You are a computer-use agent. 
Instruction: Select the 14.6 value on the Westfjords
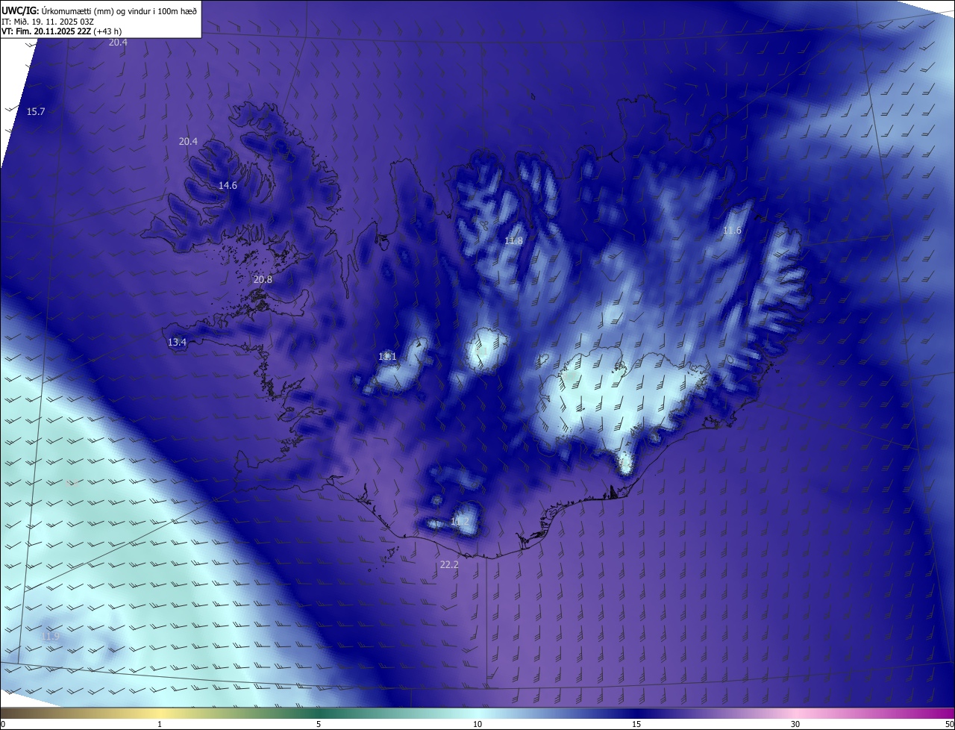228,186
